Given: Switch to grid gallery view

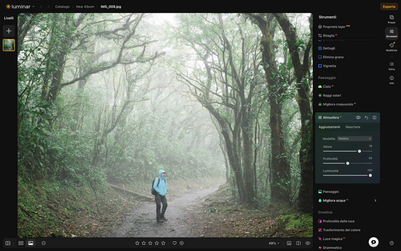Looking at the screenshot, I should [21, 243].
